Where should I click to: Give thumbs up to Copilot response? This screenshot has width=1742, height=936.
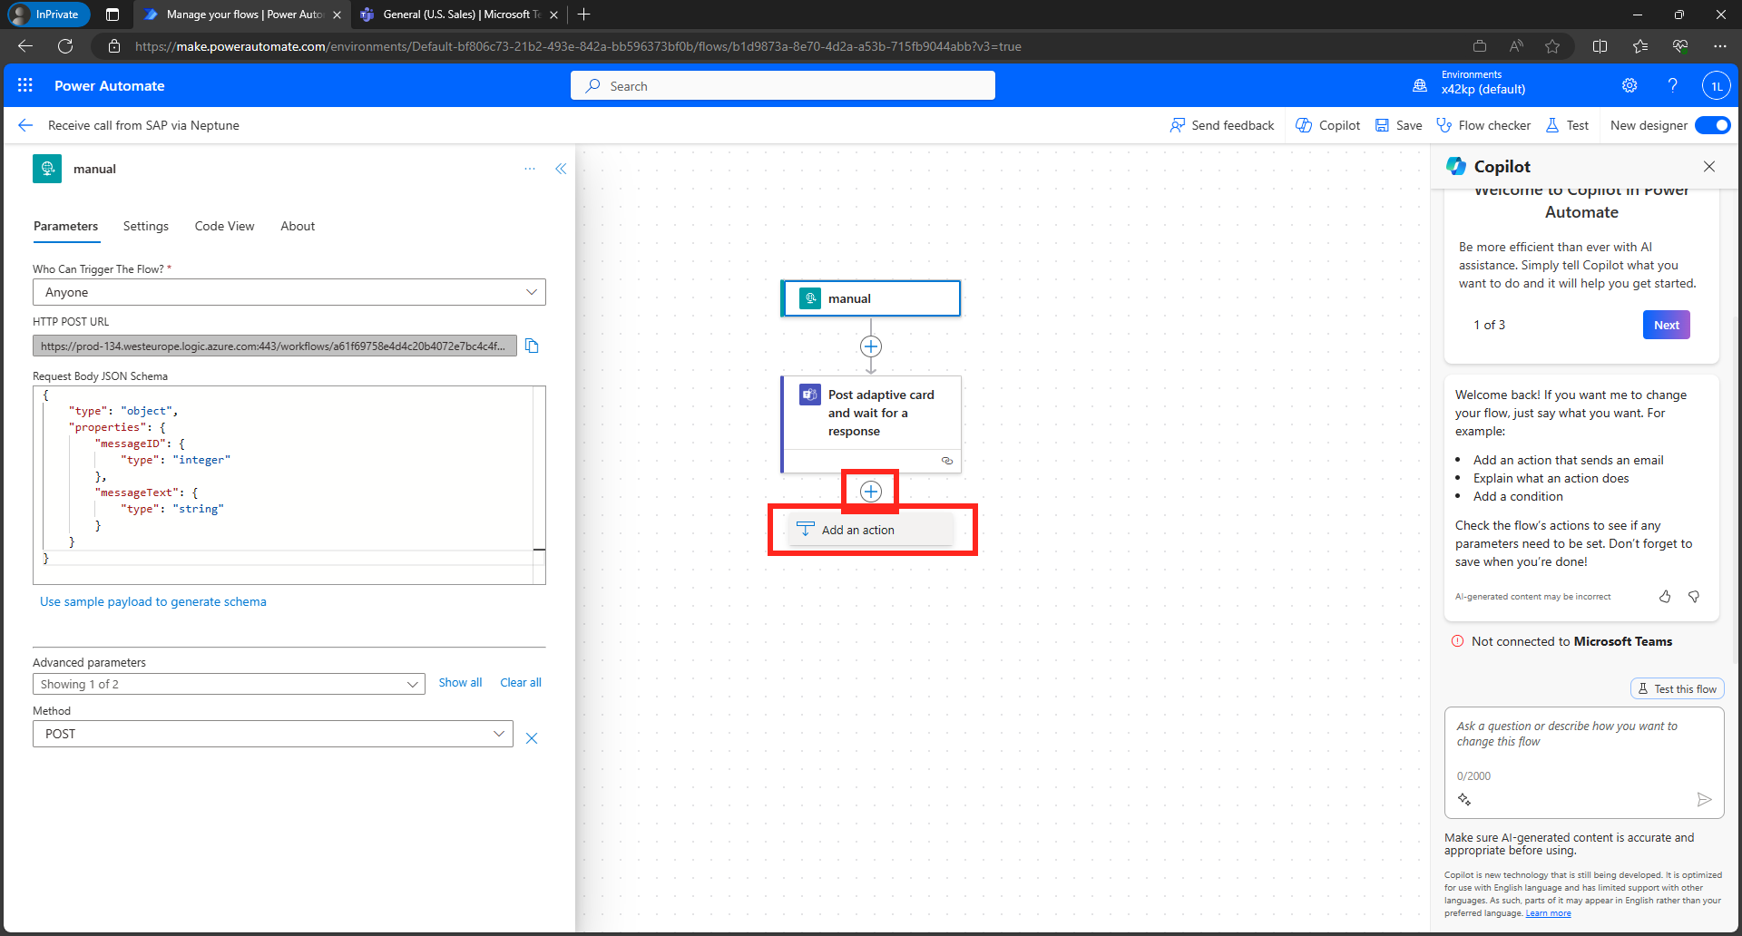(x=1665, y=596)
